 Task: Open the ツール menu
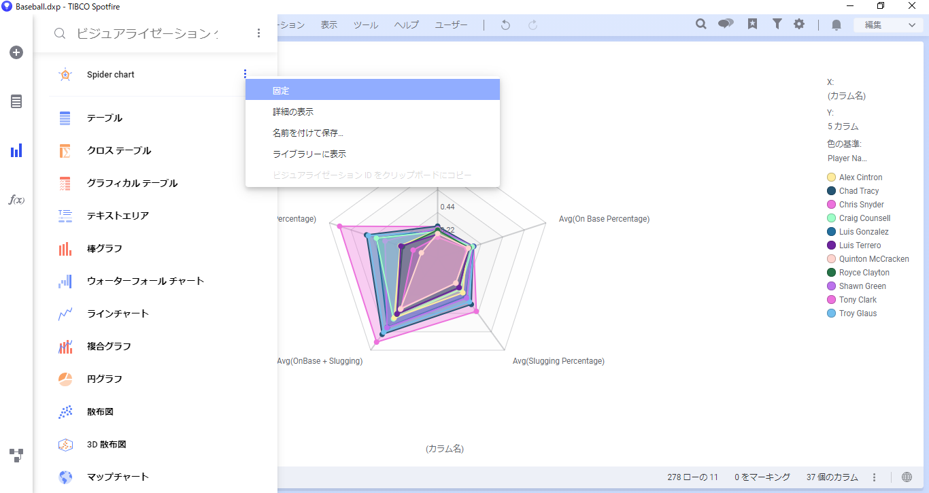(366, 25)
